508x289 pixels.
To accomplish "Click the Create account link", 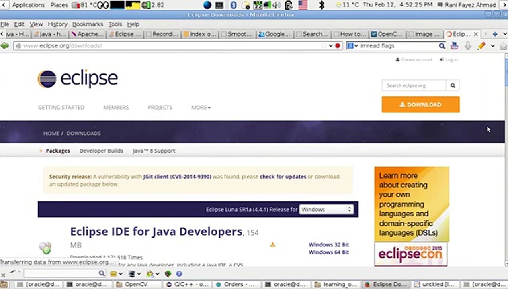I will pos(414,59).
